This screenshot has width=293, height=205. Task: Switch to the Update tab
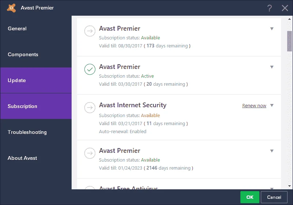tap(36, 80)
